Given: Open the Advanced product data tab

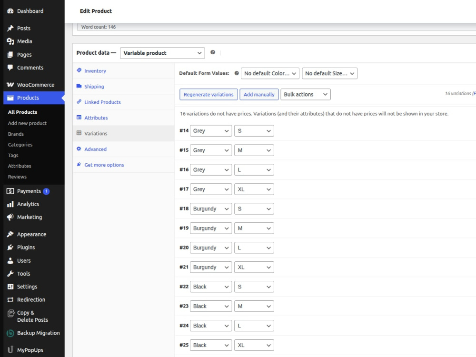Looking at the screenshot, I should click(124, 149).
